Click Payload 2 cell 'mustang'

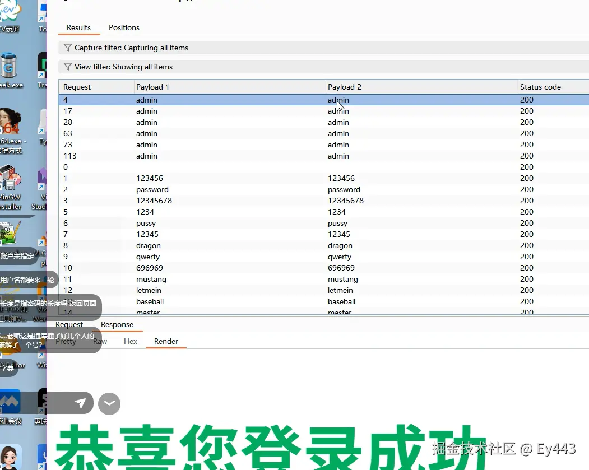(x=342, y=280)
